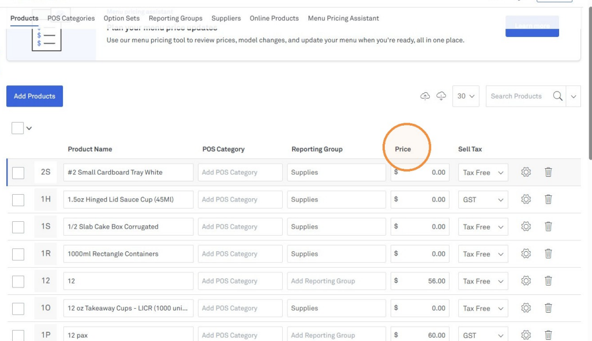Open Sell Tax dropdown for 1/2 Slab Cake Box
Viewport: 592px width, 341px height.
point(483,227)
